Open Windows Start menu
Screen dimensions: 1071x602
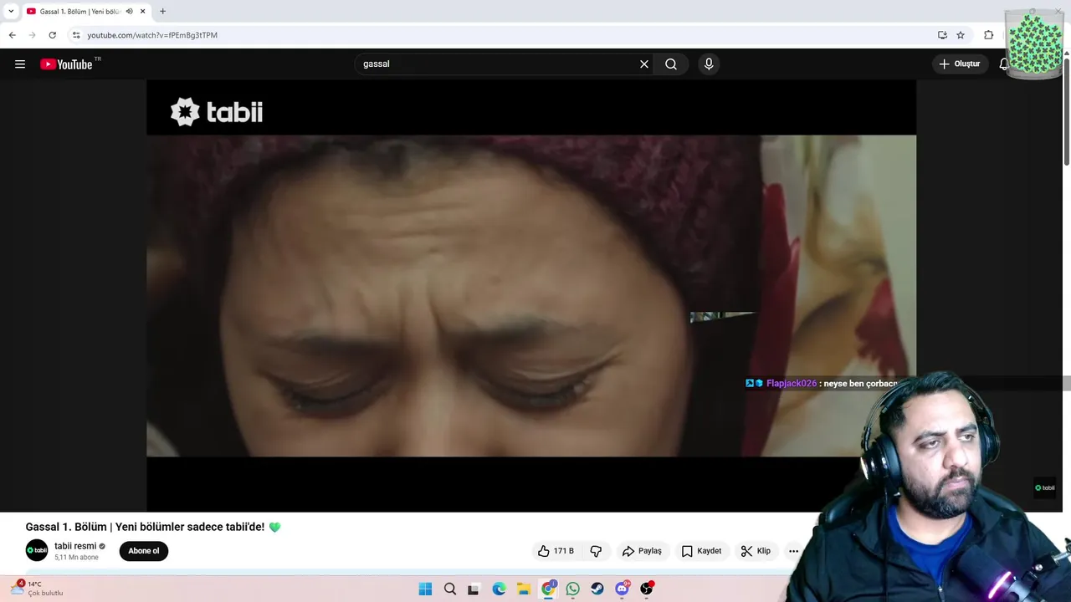[x=425, y=589]
